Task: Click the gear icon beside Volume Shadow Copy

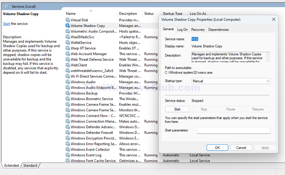Action: [68, 25]
